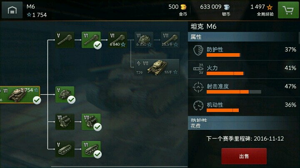Open the 花费 cost section header
The image size is (300, 168).
tap(243, 126)
